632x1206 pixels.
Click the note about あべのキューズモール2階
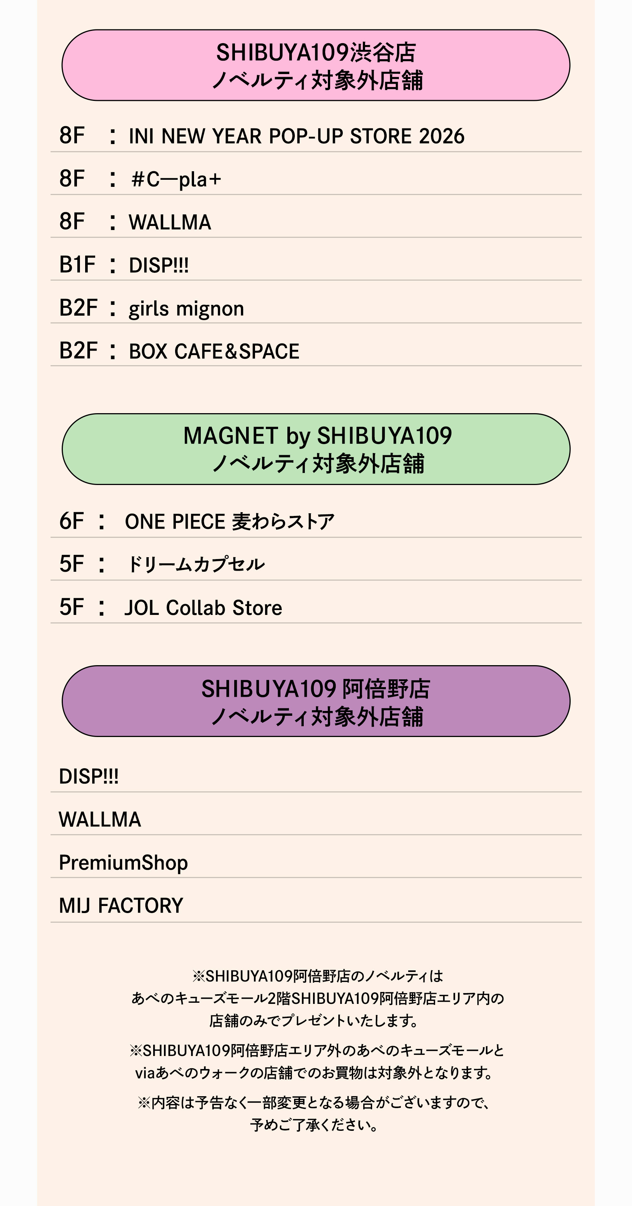317,998
